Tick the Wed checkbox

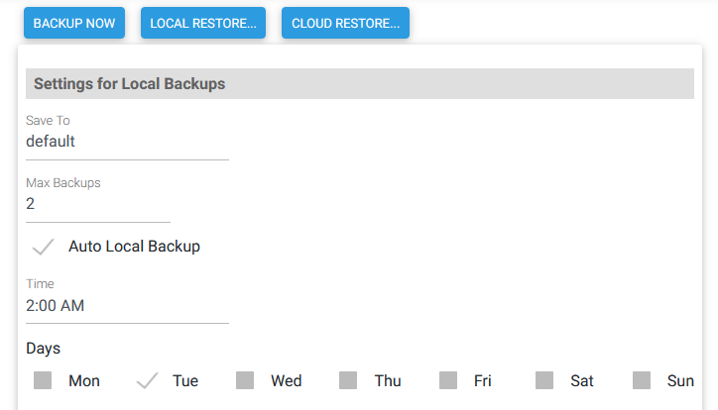[245, 380]
